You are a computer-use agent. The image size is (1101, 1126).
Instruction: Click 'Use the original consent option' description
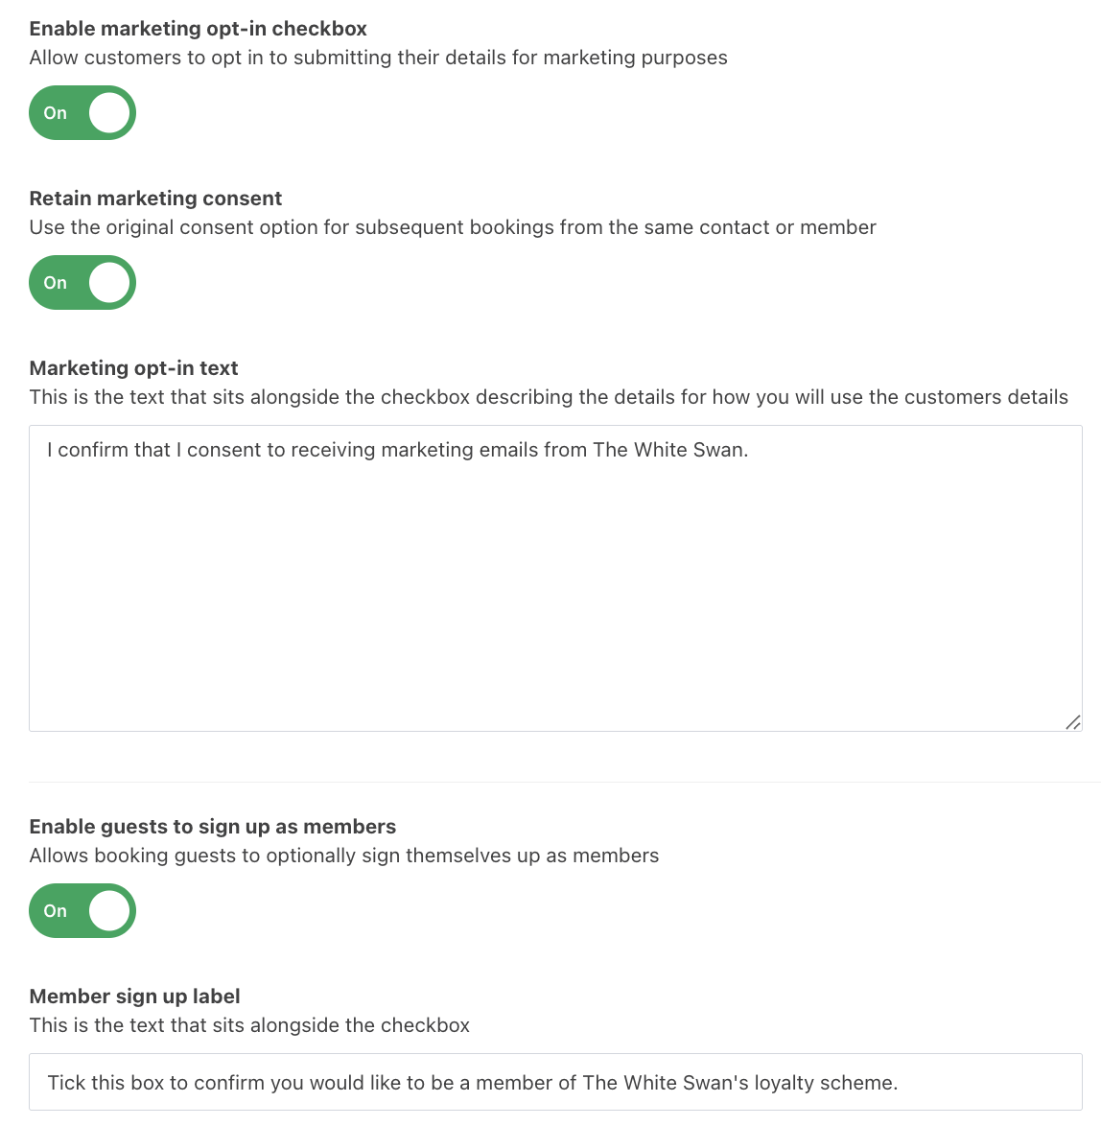pos(454,227)
